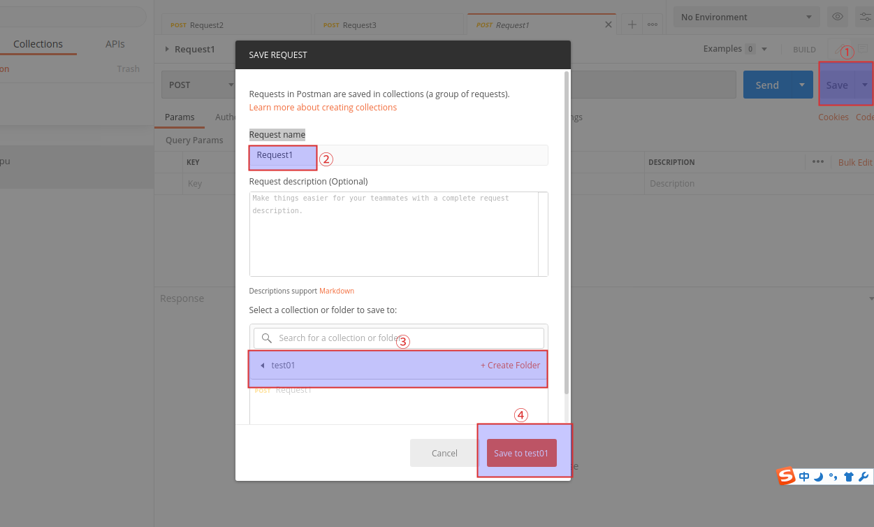
Task: Toggle the punctuation mode icon in IME bar
Action: (x=833, y=477)
